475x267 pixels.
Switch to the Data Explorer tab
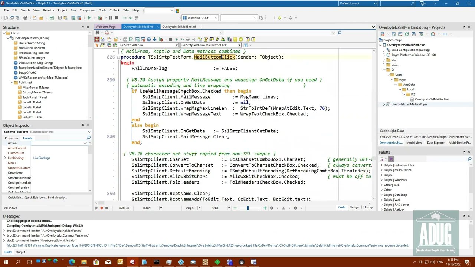point(436,143)
